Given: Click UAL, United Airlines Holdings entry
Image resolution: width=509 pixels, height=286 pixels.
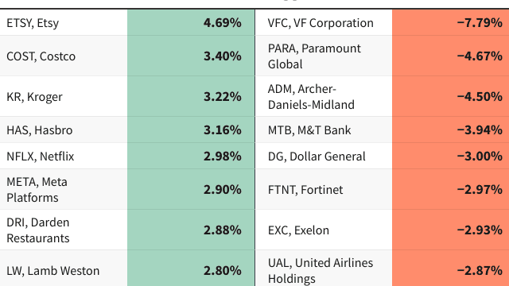Looking at the screenshot, I should pyautogui.click(x=382, y=269).
